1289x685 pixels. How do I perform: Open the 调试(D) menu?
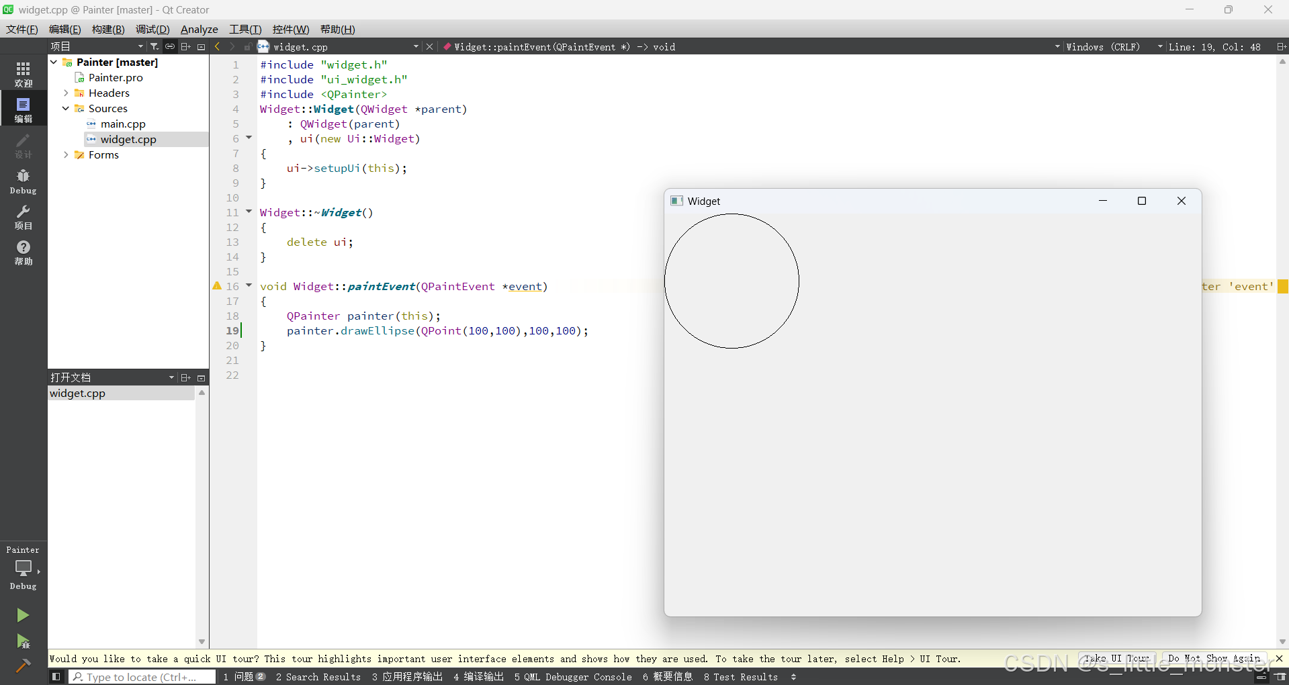pyautogui.click(x=152, y=29)
